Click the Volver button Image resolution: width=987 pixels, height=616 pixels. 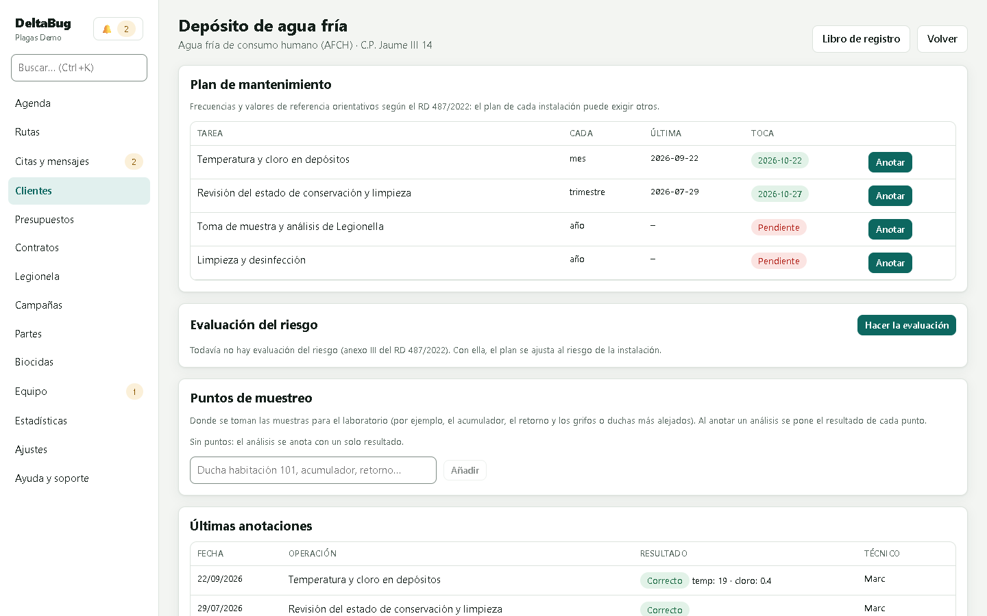pos(942,39)
